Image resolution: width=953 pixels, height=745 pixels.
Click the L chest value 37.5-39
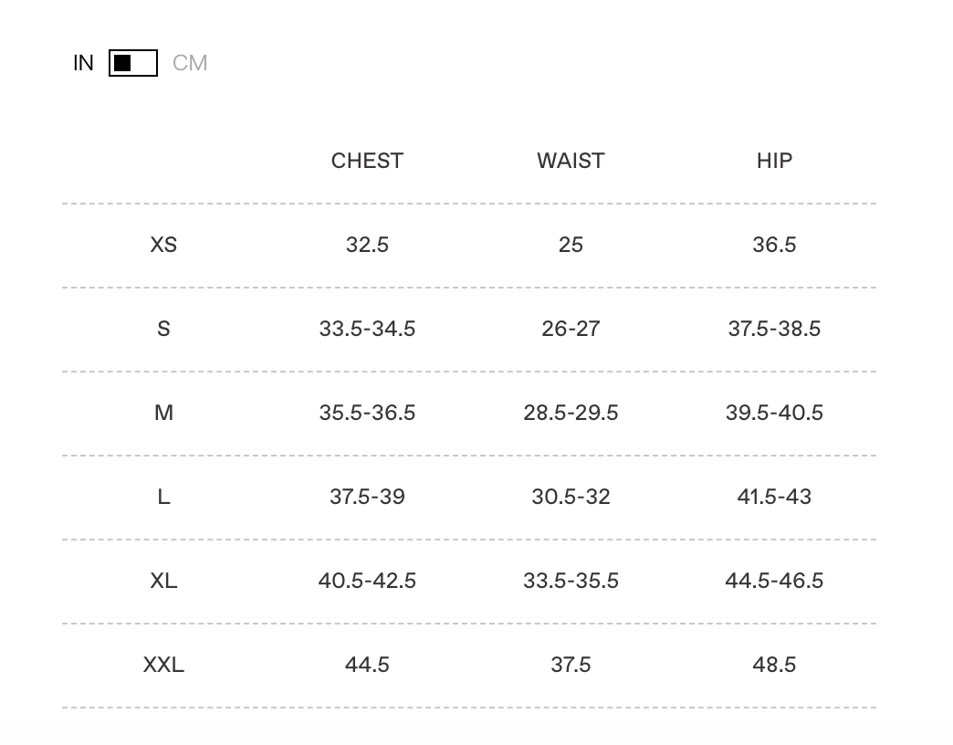(x=367, y=497)
